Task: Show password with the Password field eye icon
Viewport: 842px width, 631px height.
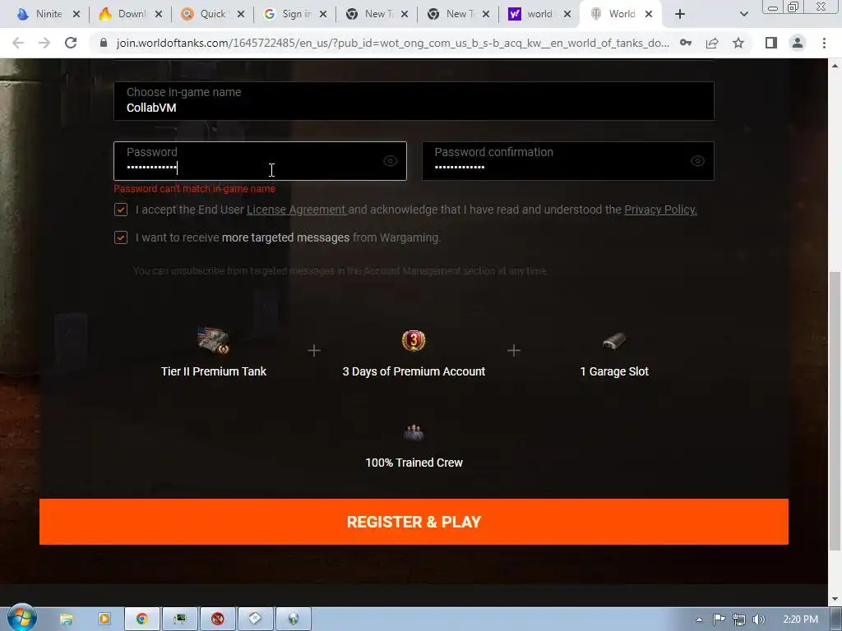Action: click(391, 161)
